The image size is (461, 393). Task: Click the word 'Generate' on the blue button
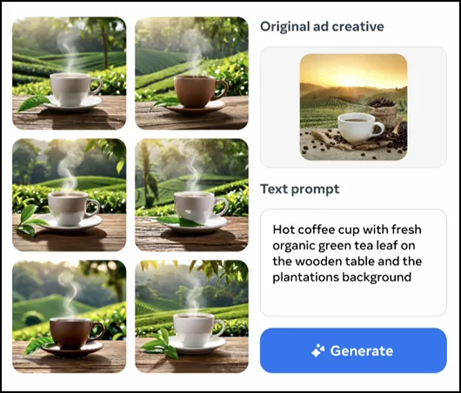point(362,350)
